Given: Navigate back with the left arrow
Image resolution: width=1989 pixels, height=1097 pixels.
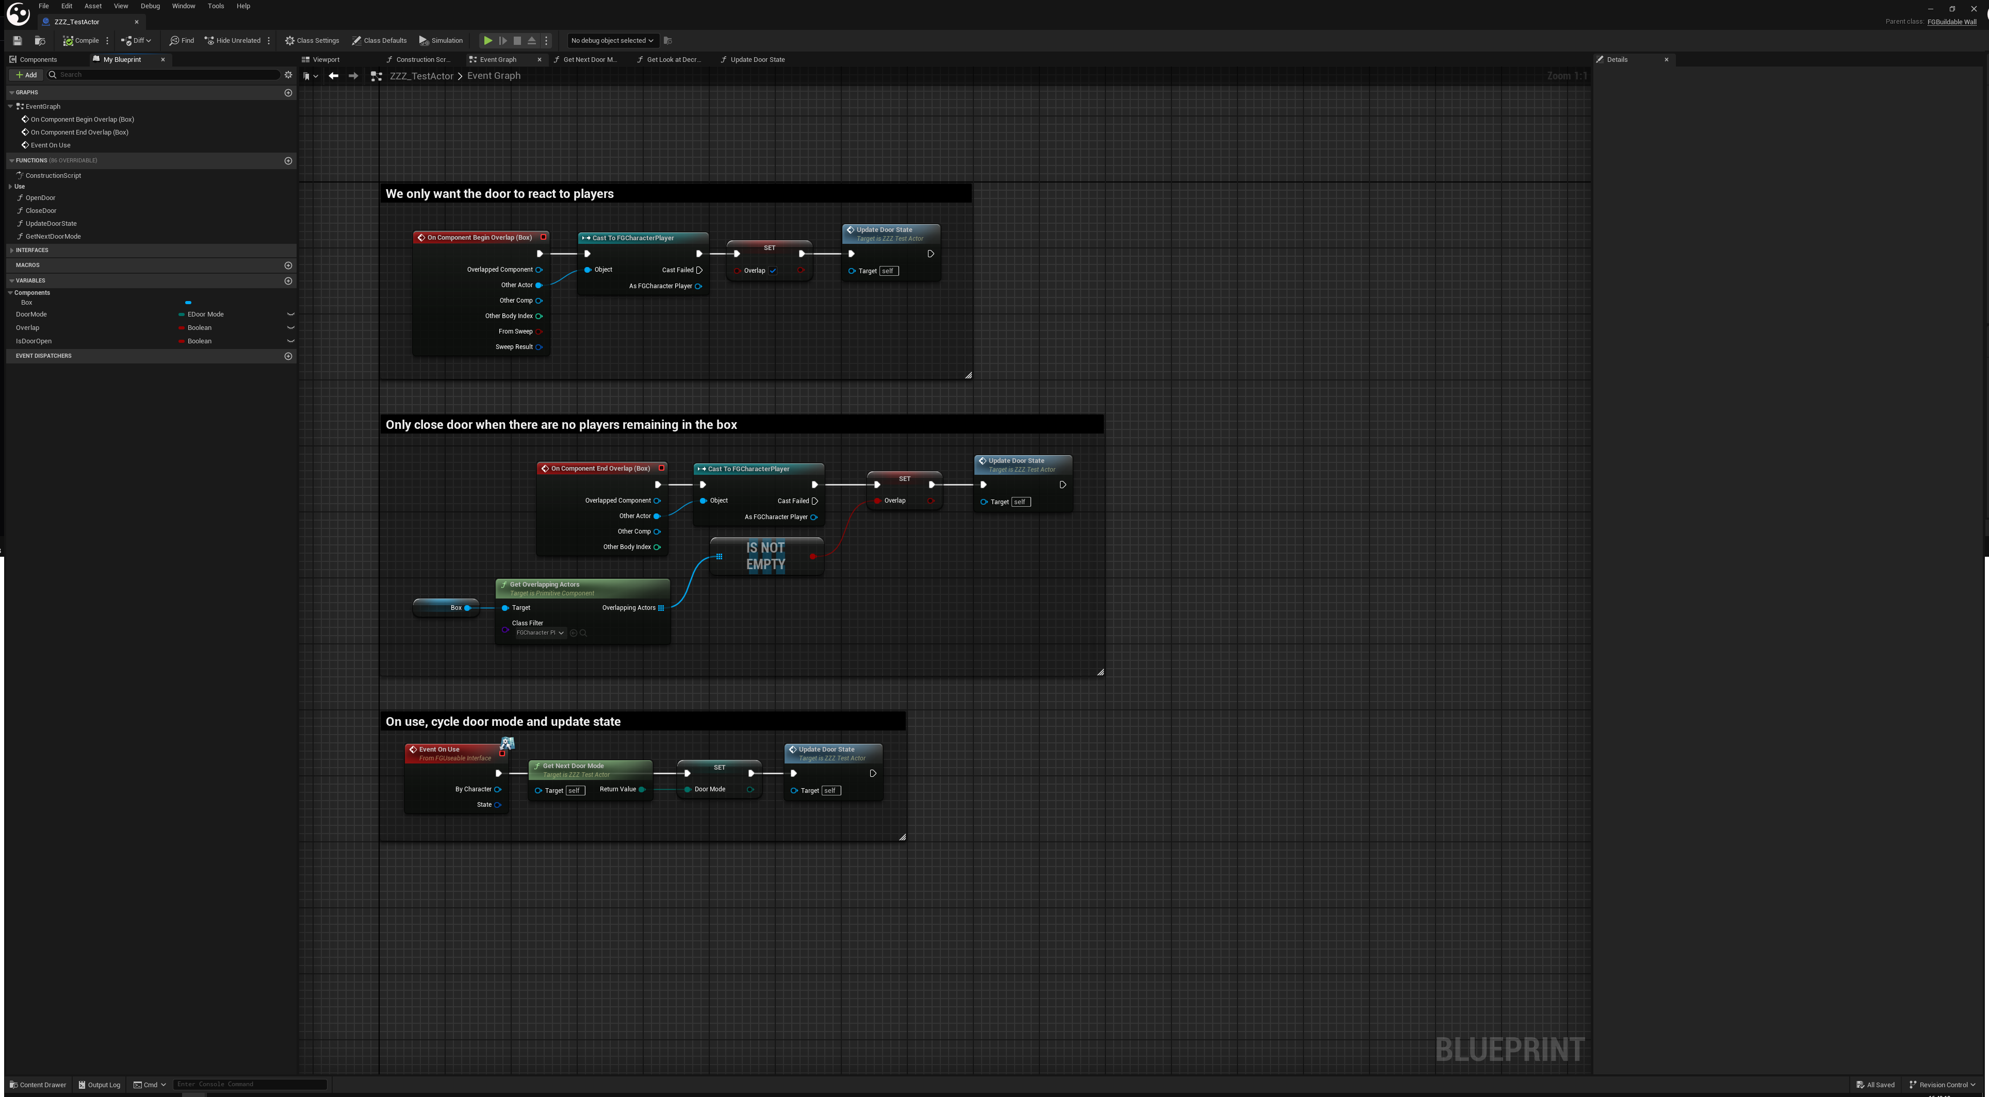Looking at the screenshot, I should [x=334, y=76].
